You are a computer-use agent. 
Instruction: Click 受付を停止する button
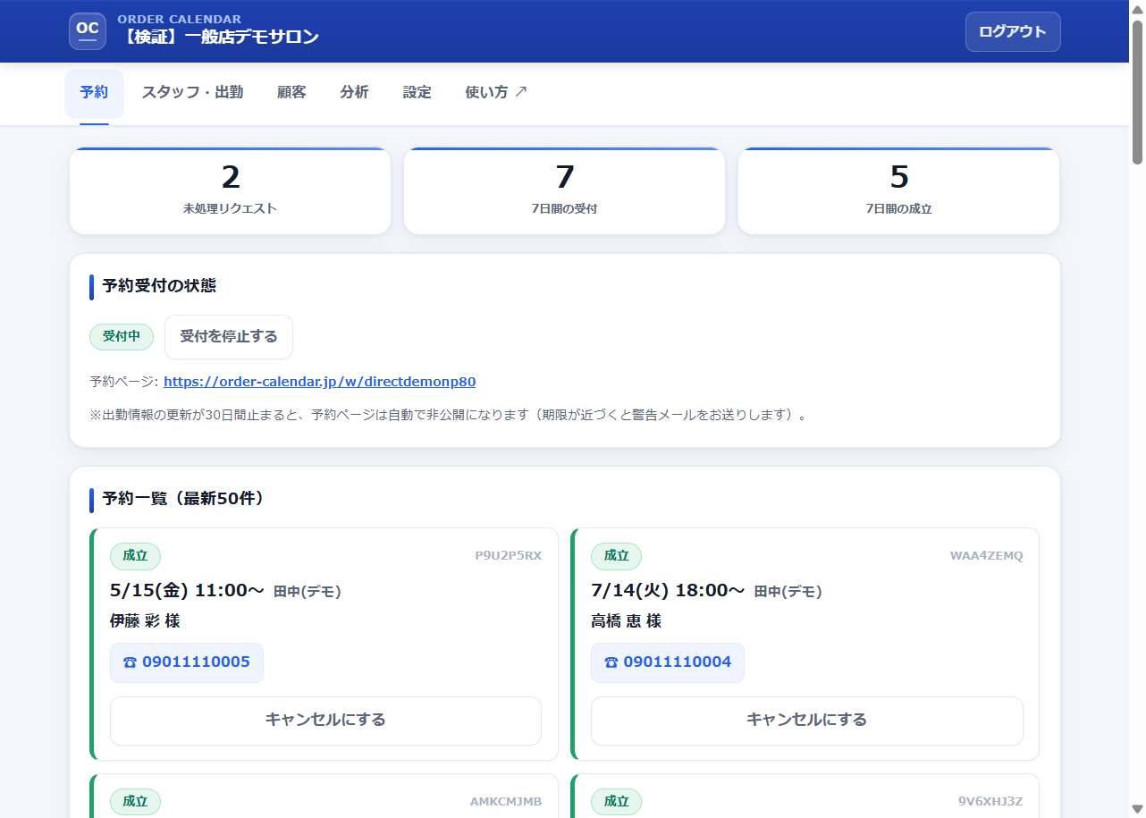coord(229,337)
